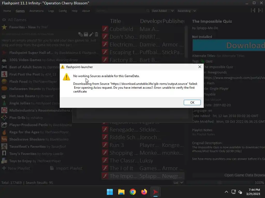Click Import Playlist
This screenshot has height=198, width=265.
[67, 168]
